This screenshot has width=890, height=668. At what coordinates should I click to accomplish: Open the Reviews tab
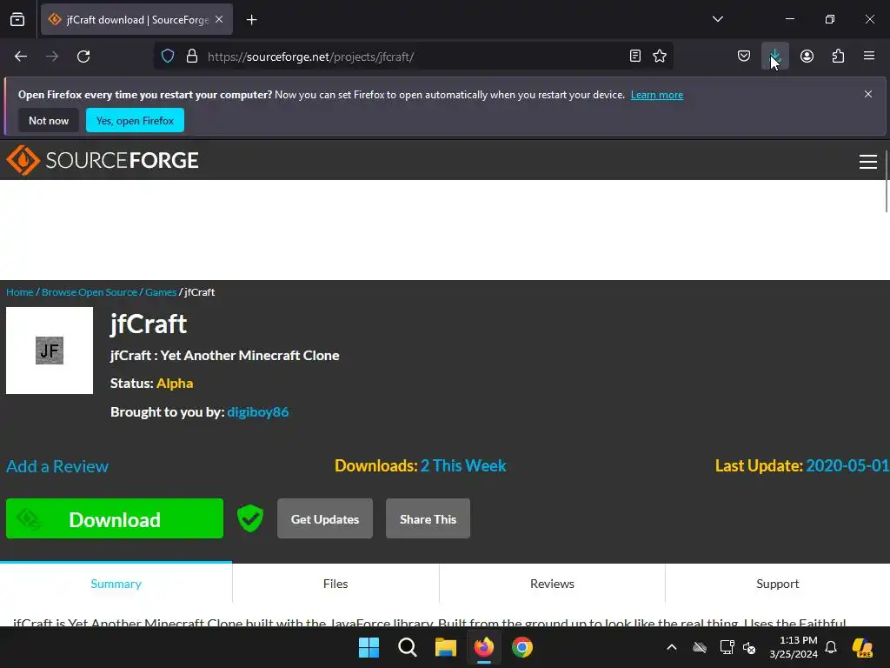click(552, 584)
